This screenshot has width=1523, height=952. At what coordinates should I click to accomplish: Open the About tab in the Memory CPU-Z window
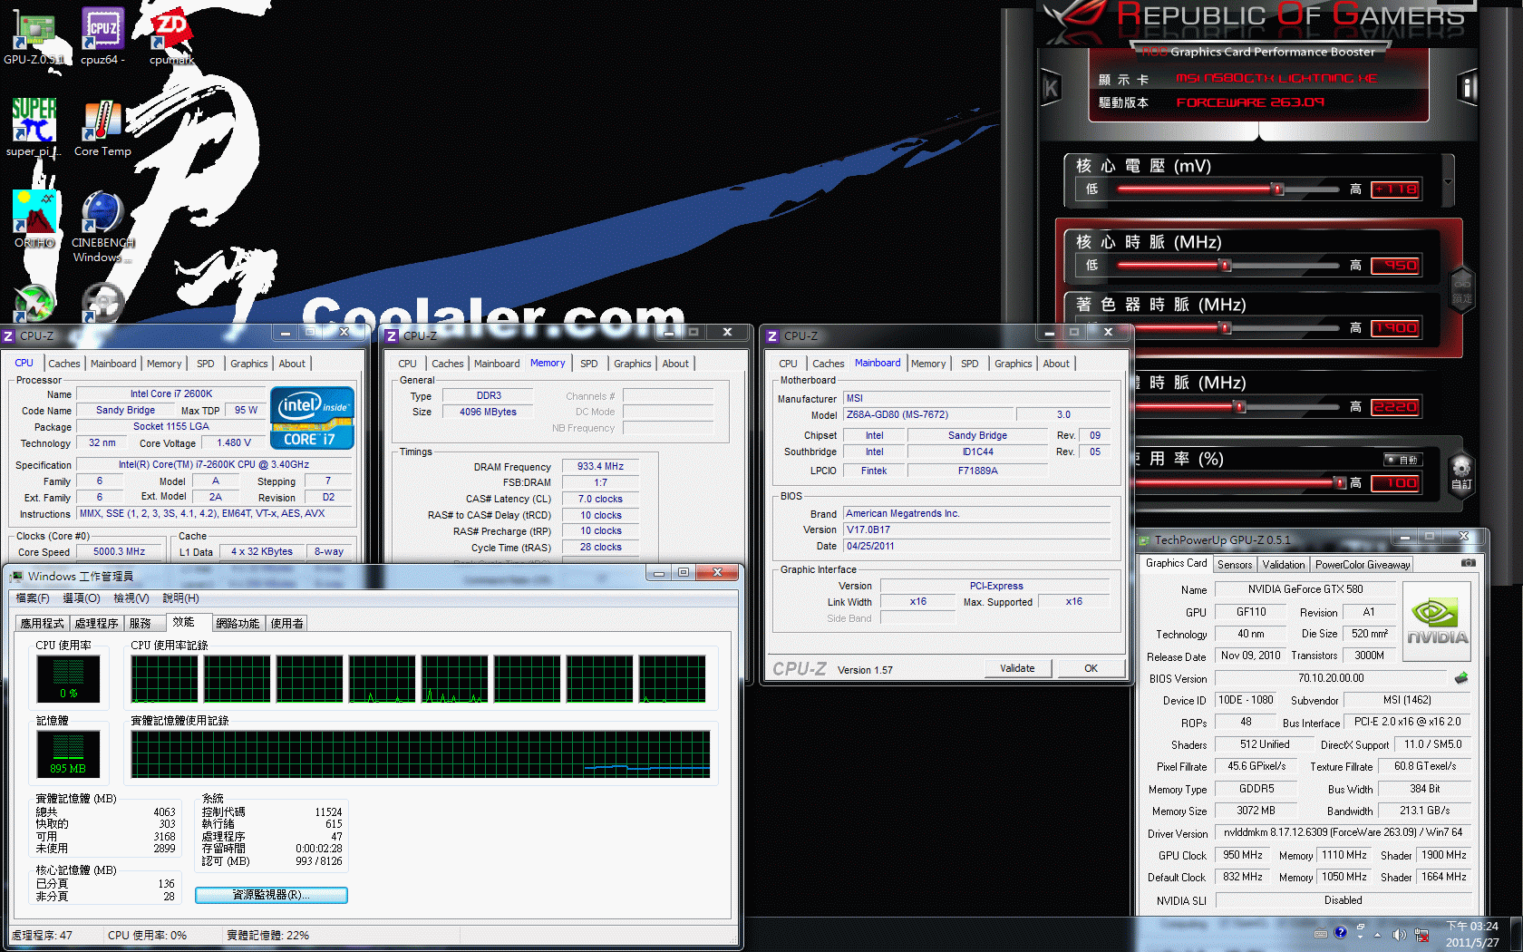[x=675, y=364]
